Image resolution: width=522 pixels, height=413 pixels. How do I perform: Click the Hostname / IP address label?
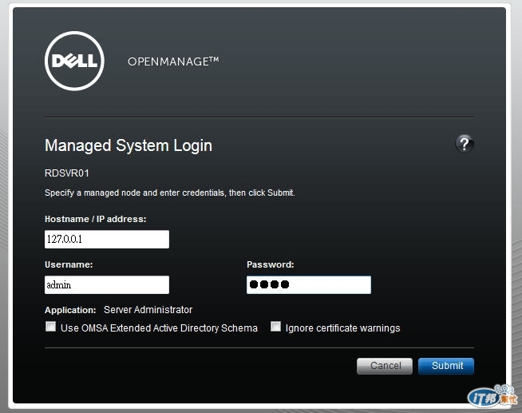click(96, 219)
